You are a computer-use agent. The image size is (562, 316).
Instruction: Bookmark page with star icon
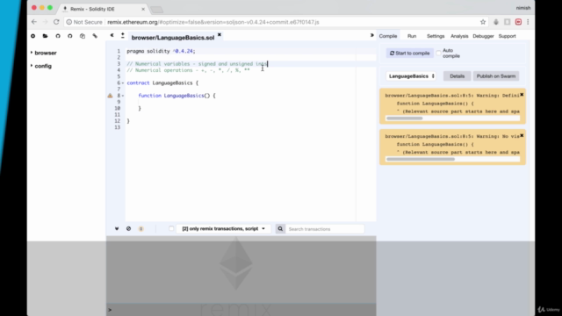[483, 22]
